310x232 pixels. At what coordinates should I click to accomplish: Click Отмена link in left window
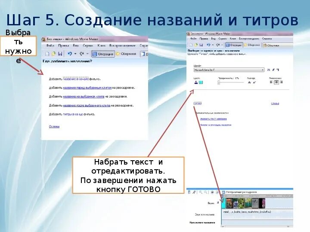(54, 126)
